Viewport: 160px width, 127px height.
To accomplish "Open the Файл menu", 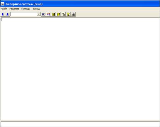I will pos(4,9).
